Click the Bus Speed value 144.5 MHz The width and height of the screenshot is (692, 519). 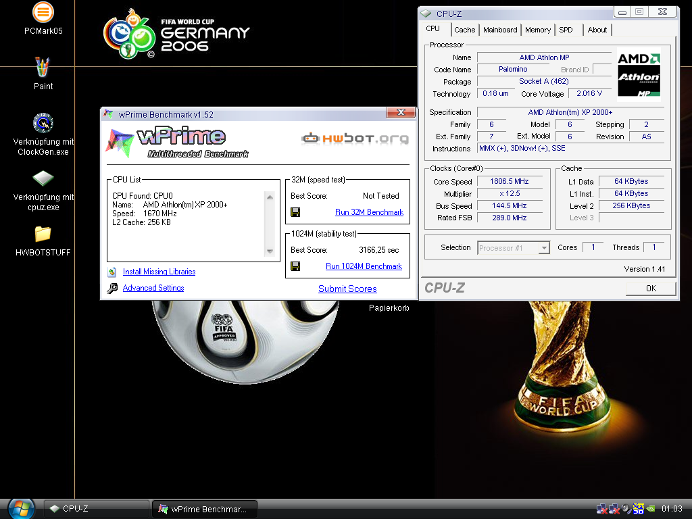[x=510, y=205]
